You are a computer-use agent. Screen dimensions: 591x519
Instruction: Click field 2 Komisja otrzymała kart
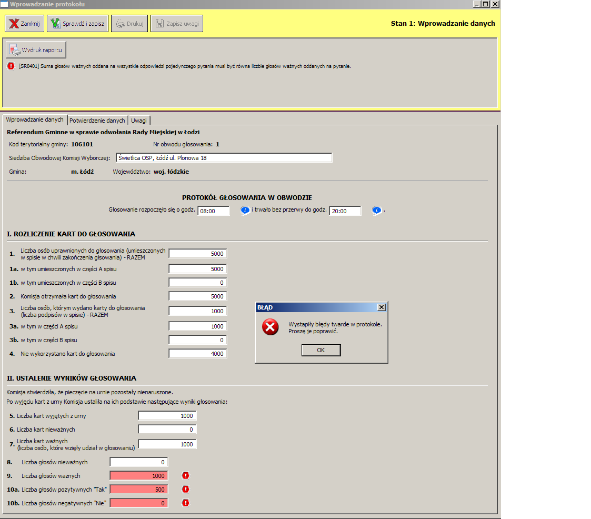197,296
